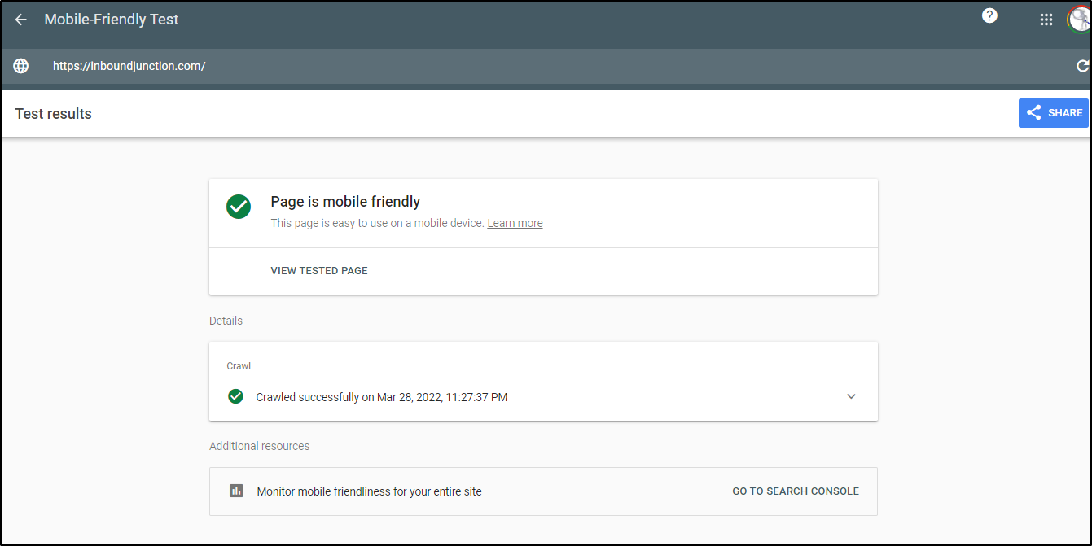Click the account profile avatar
1092x546 pixels.
point(1079,20)
